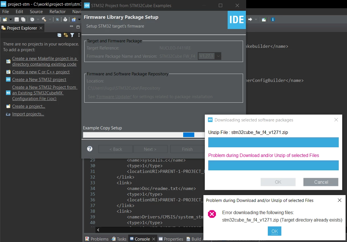Open the New wizard dropdown arrow

click(x=11, y=19)
